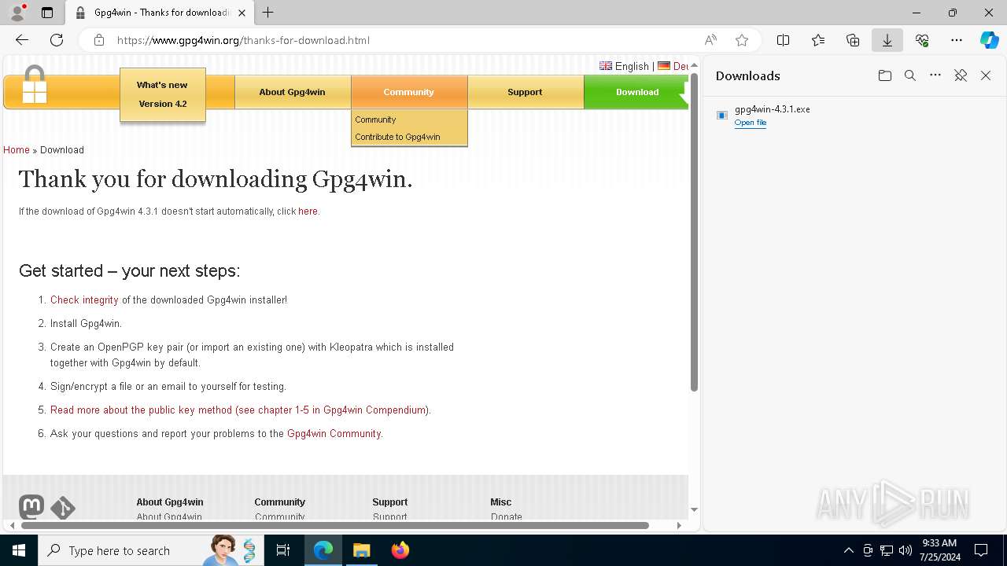
Task: Open the Windows Start menu
Action: click(x=19, y=550)
